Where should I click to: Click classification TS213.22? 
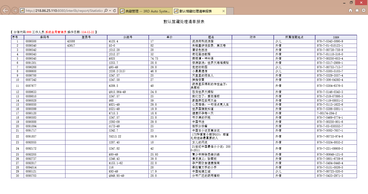pos(115,137)
